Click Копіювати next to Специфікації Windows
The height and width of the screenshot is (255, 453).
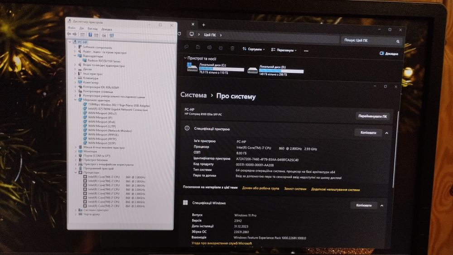pos(364,205)
